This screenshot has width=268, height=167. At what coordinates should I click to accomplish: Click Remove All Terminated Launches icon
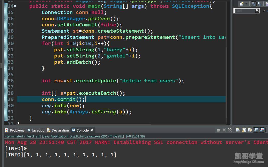pyautogui.click(x=230, y=130)
